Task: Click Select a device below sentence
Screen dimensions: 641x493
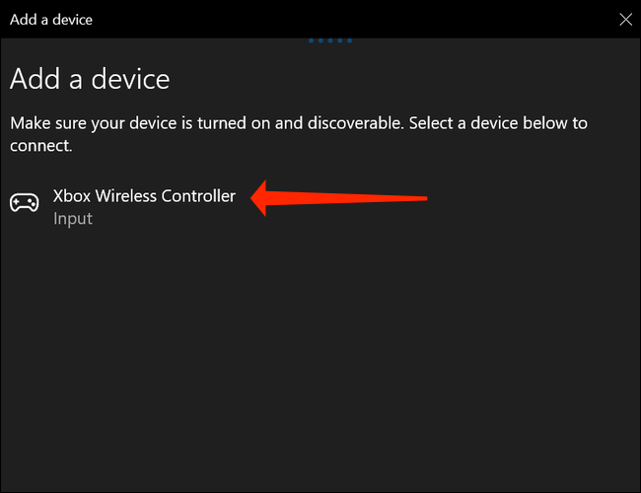Action: [498, 123]
